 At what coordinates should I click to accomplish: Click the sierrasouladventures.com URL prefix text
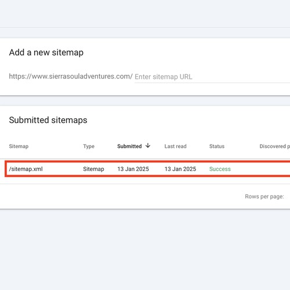(71, 77)
